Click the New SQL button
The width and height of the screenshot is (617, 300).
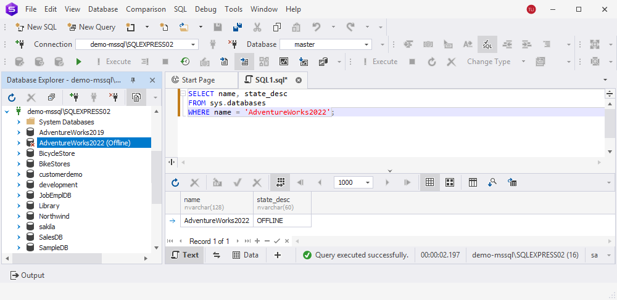pyautogui.click(x=36, y=27)
